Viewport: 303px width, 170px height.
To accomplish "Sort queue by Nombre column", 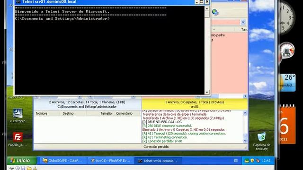I will [47, 113].
